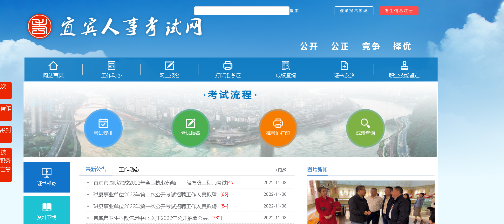Click the green 成绩查询 magnifier circle
Image resolution: width=504 pixels, height=224 pixels.
(x=365, y=128)
